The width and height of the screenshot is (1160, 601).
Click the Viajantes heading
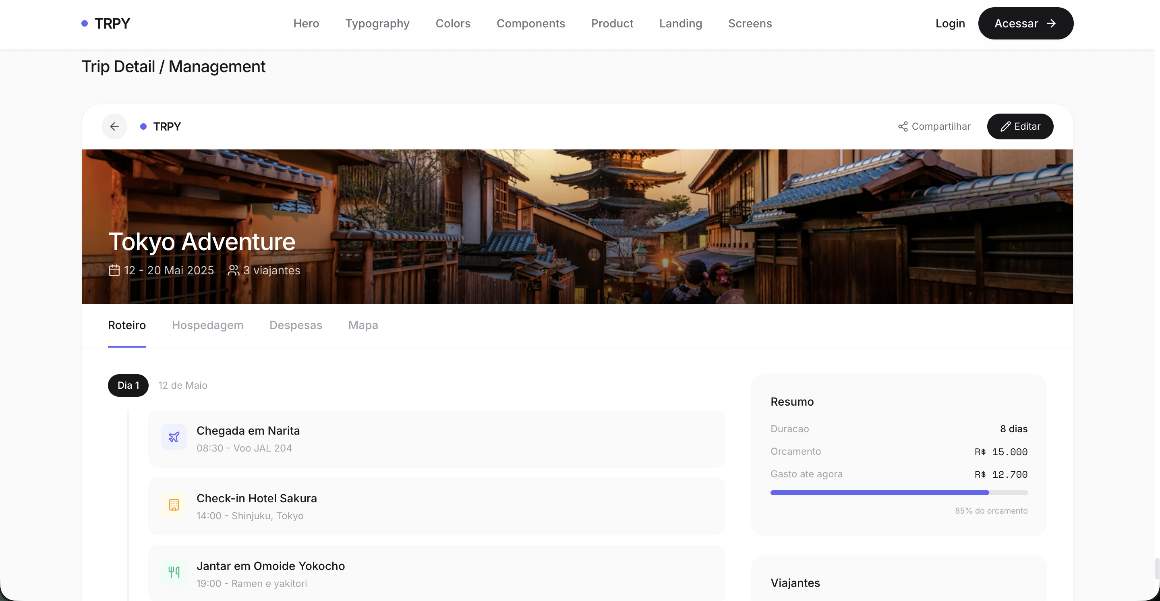click(x=795, y=583)
